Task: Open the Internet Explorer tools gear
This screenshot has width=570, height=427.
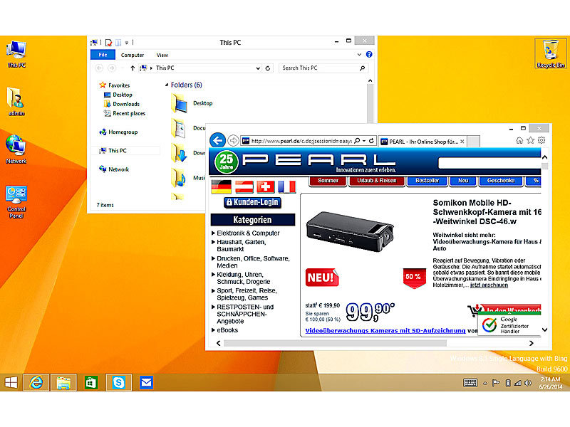Action: (541, 140)
